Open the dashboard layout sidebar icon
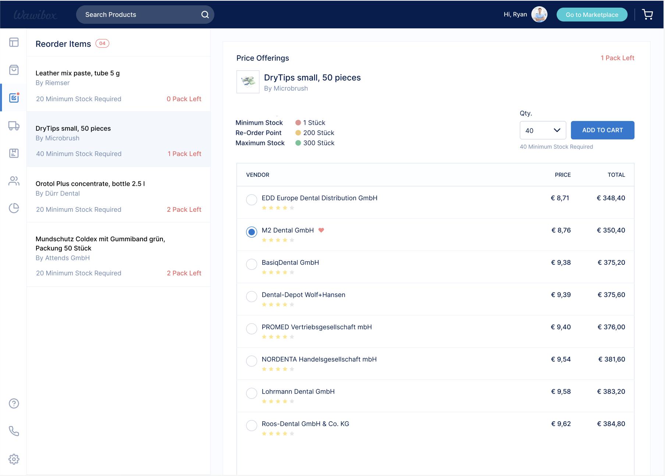 click(14, 42)
